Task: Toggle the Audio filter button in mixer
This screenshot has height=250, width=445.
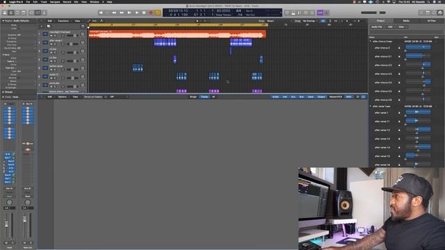Action: click(275, 97)
